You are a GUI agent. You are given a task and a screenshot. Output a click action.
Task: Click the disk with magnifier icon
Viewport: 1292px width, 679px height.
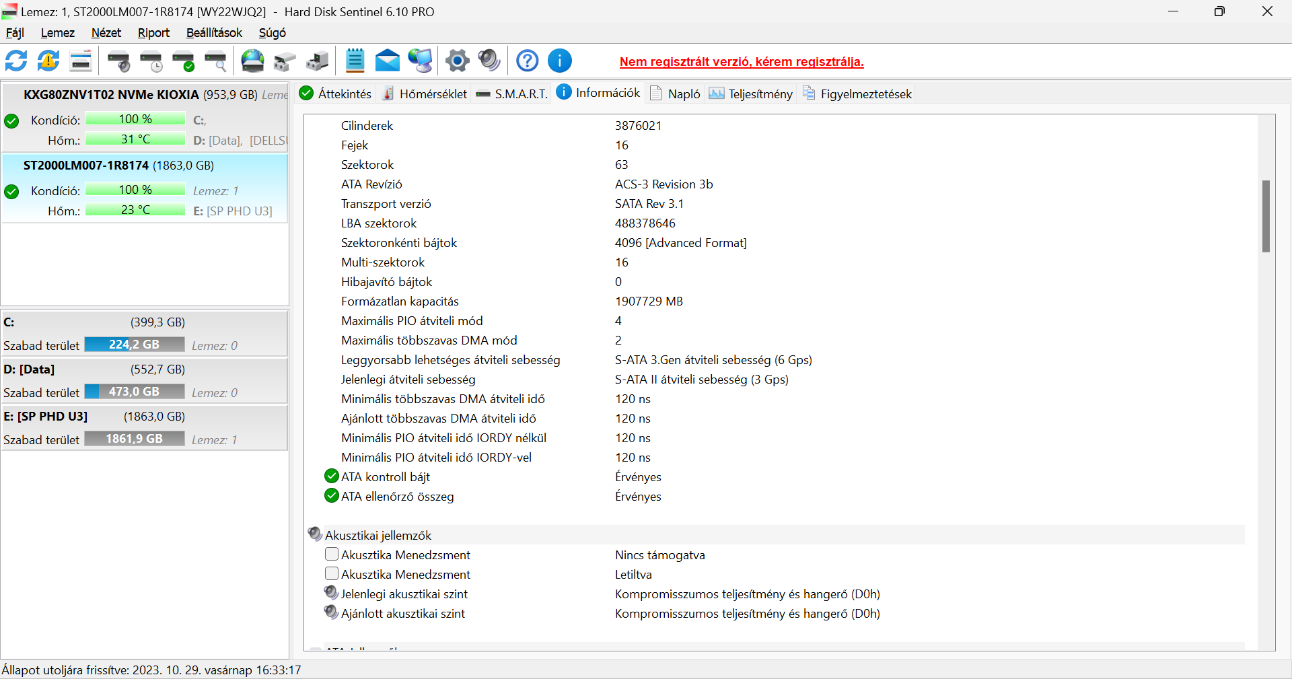click(x=216, y=61)
